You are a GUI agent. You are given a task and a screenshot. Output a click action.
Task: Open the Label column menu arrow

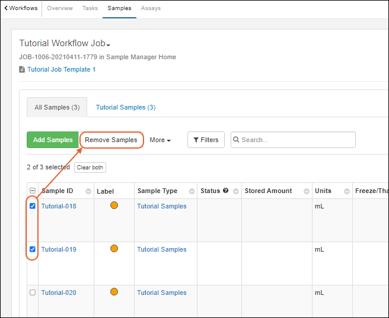pyautogui.click(x=128, y=191)
